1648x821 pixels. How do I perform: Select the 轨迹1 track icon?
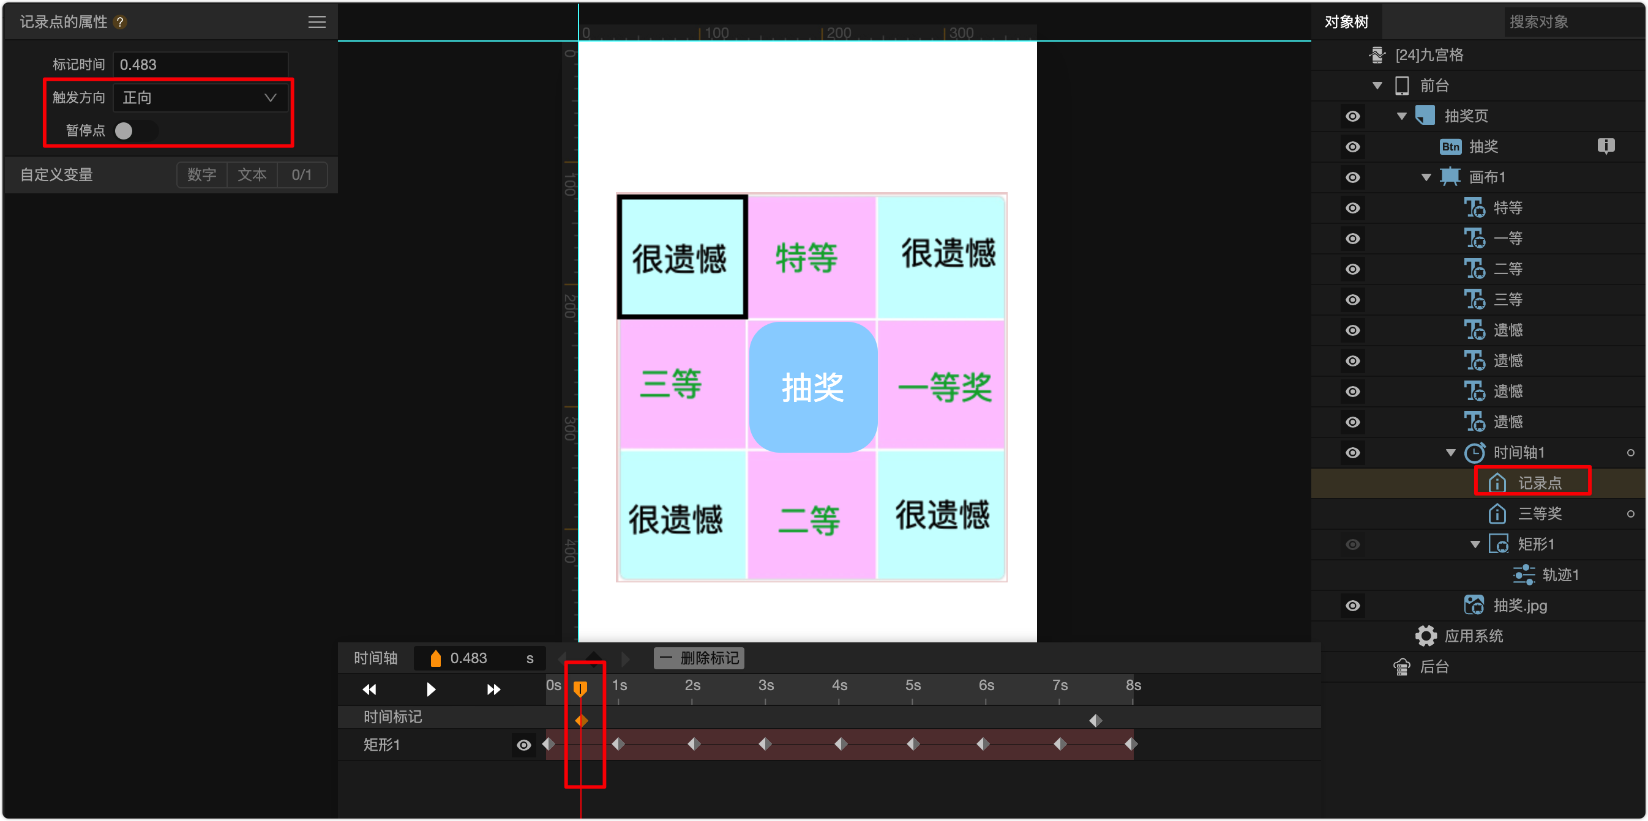click(1523, 574)
